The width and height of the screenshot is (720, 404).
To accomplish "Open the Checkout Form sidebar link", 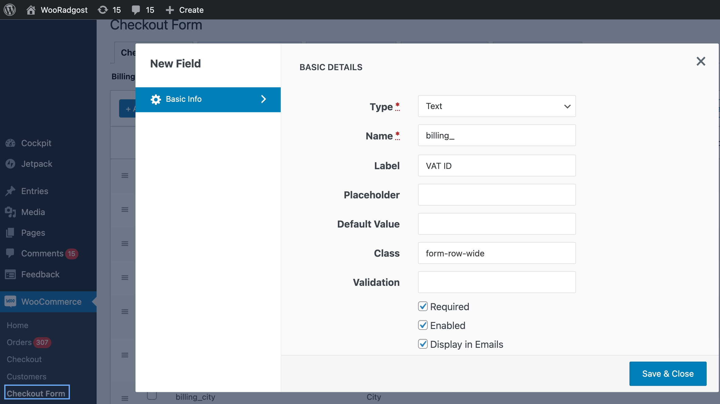I will pyautogui.click(x=36, y=393).
